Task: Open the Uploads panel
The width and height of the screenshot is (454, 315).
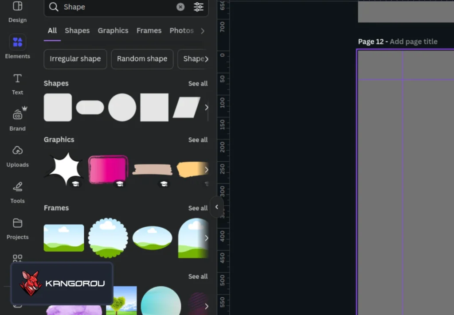Action: pyautogui.click(x=17, y=156)
